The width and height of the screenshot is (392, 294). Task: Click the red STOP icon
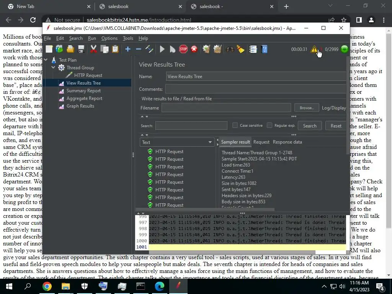pyautogui.click(x=183, y=49)
